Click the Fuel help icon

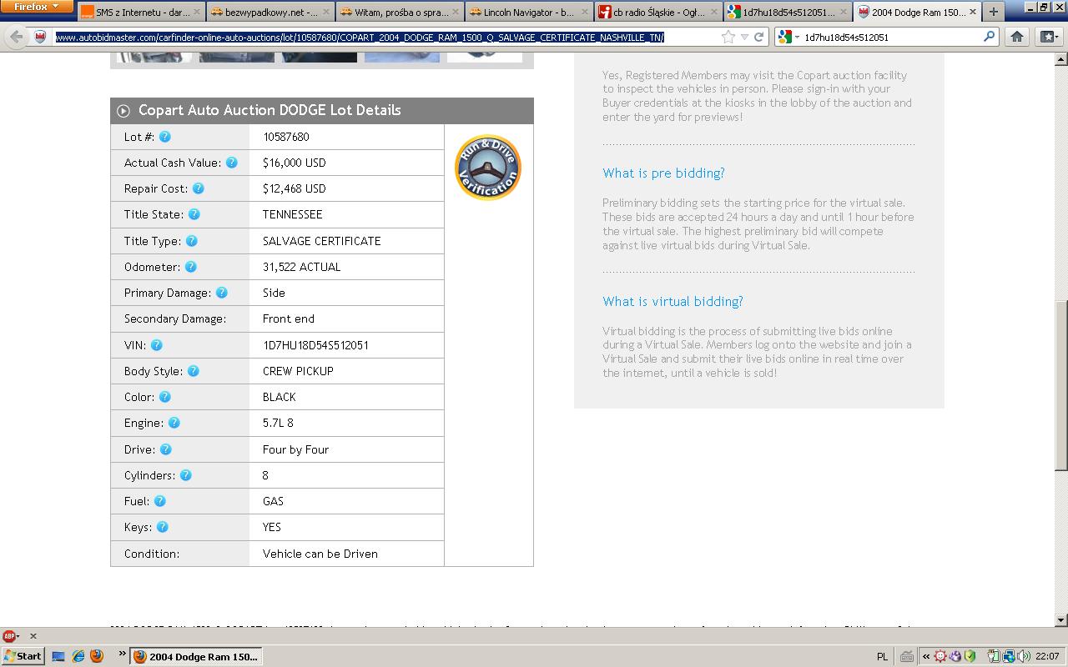(160, 501)
